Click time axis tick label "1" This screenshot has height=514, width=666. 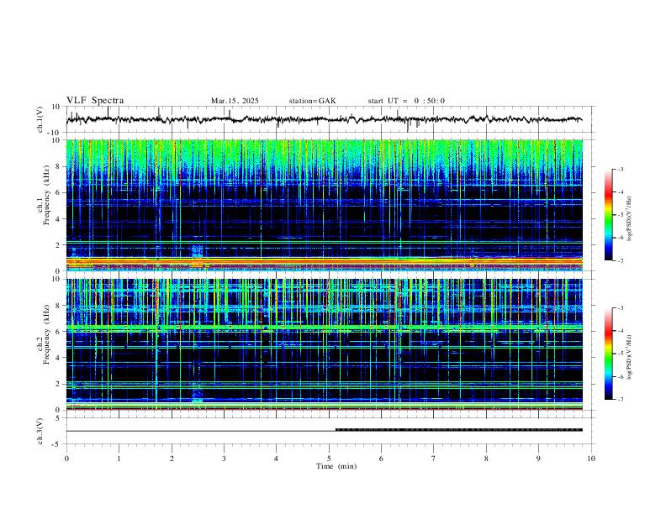click(x=119, y=459)
